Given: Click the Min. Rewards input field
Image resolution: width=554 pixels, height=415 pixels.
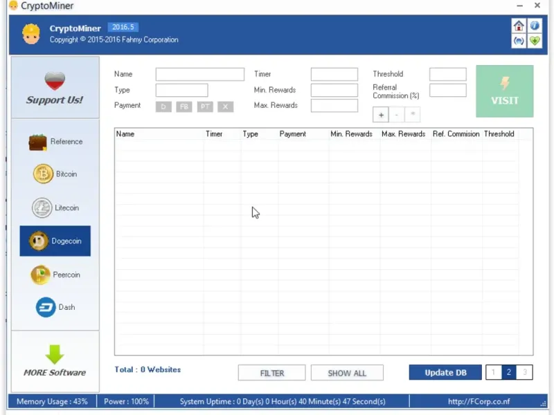Looking at the screenshot, I should tap(334, 90).
